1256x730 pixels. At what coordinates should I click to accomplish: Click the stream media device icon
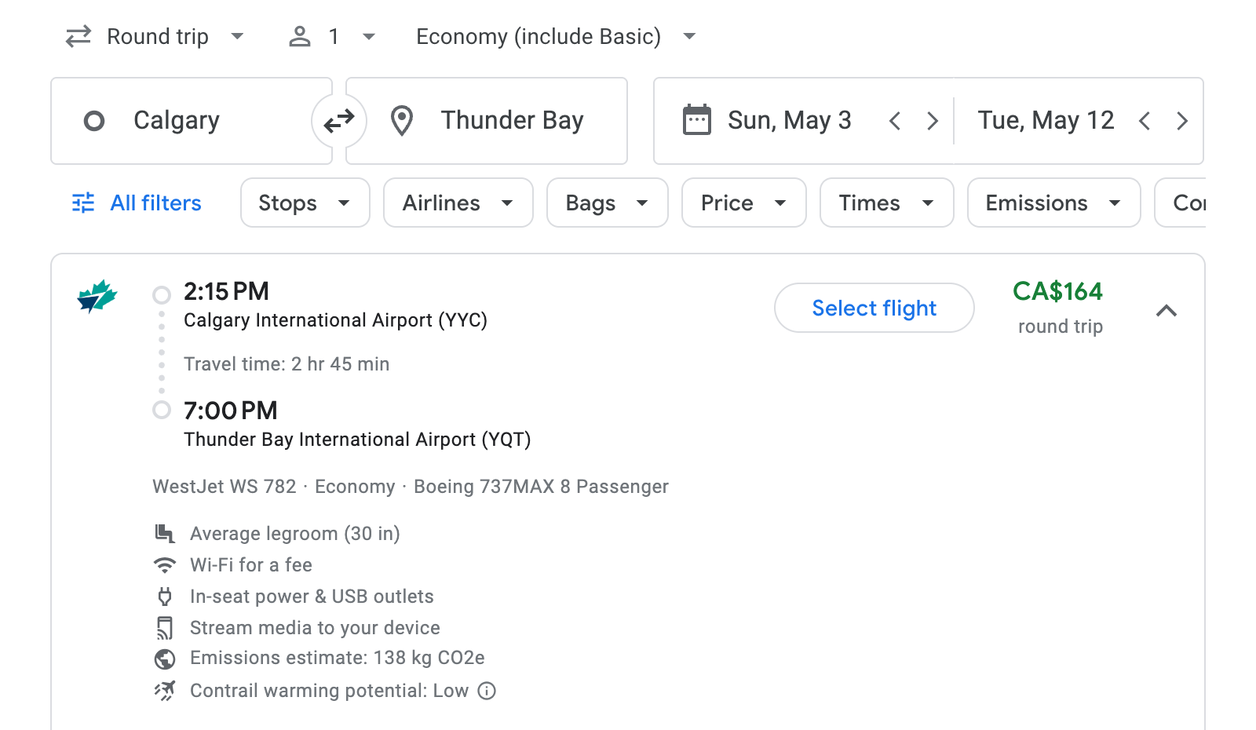coord(165,627)
